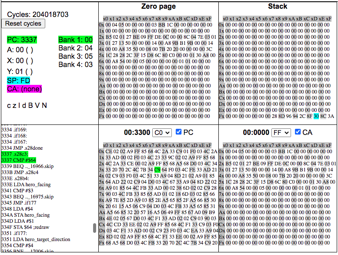Image resolution: width=338 pixels, height=255 pixels.
Task: Click the disassembly list scrollbar thumb
Action: pos(94,228)
